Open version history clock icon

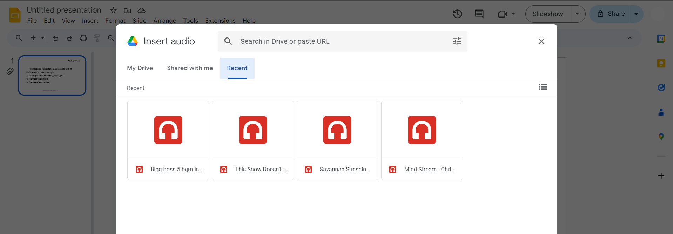coord(457,14)
